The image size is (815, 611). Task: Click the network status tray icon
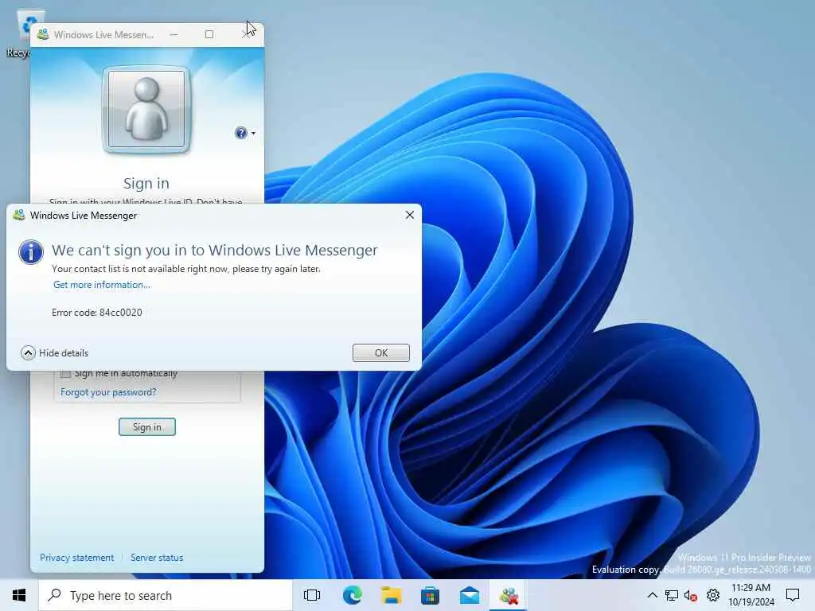[x=672, y=595]
